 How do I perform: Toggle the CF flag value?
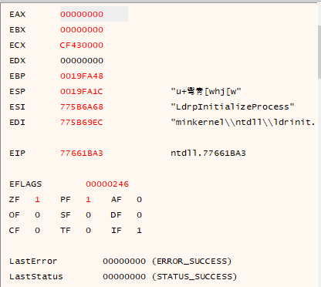pyautogui.click(x=37, y=230)
